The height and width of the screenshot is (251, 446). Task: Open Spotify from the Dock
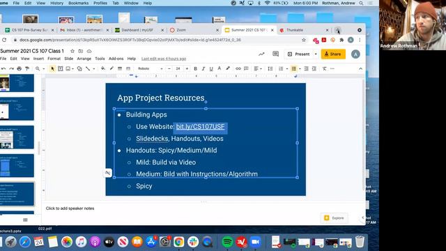[227, 242]
